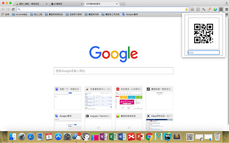The height and width of the screenshot is (143, 229).
Task: Open Microsoft Excel in the Dock
Action: 113,137
